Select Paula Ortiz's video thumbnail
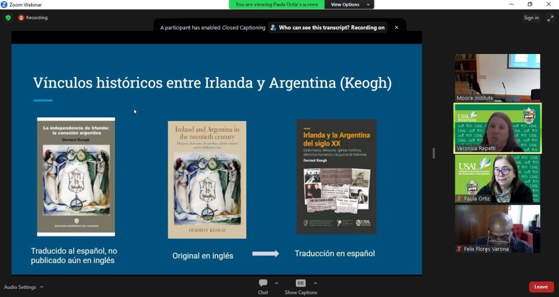 497,179
